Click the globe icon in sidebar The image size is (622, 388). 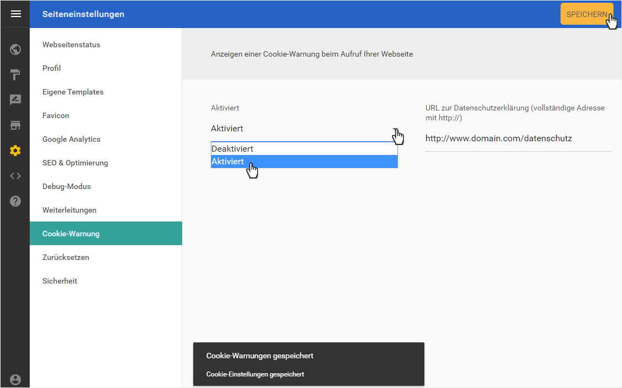coord(15,49)
